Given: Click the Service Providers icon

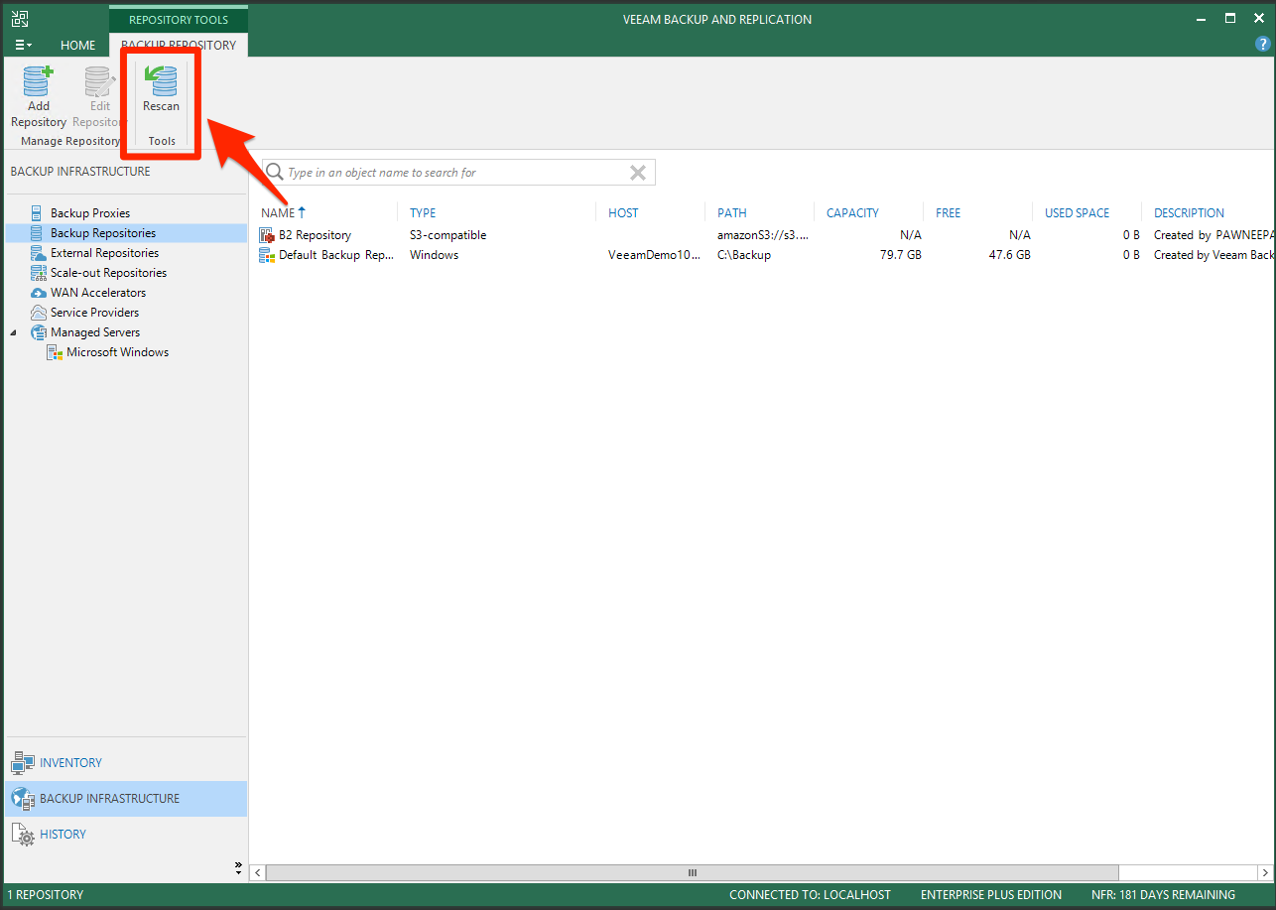Looking at the screenshot, I should pos(38,313).
